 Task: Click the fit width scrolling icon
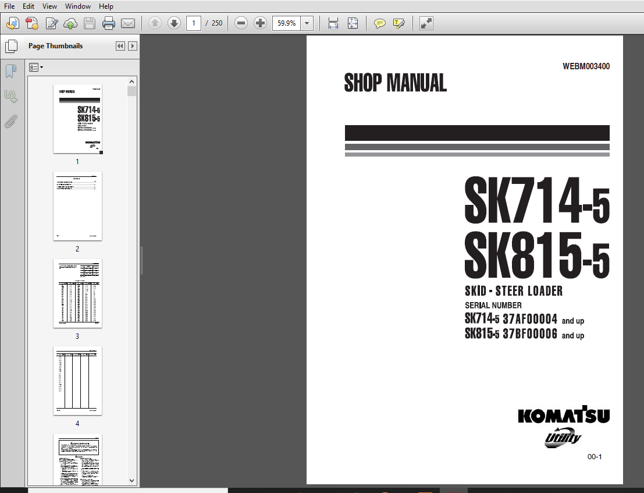pyautogui.click(x=333, y=23)
